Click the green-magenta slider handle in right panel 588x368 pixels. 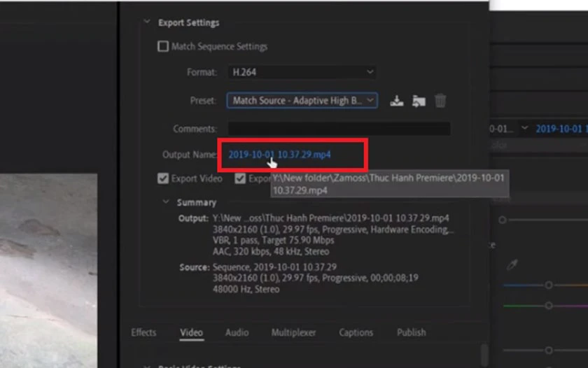click(549, 306)
